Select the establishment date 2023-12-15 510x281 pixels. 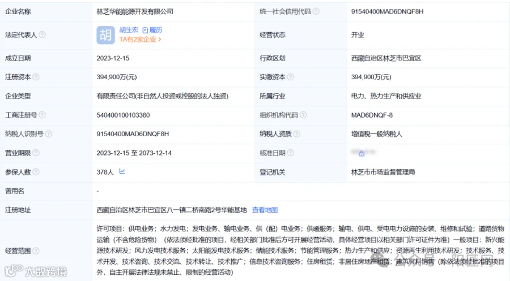point(113,58)
